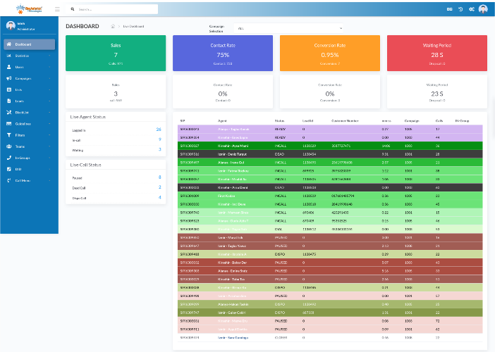Viewport: 495px width, 352px height.
Task: Click the user avatar in top-right corner
Action: click(483, 9)
